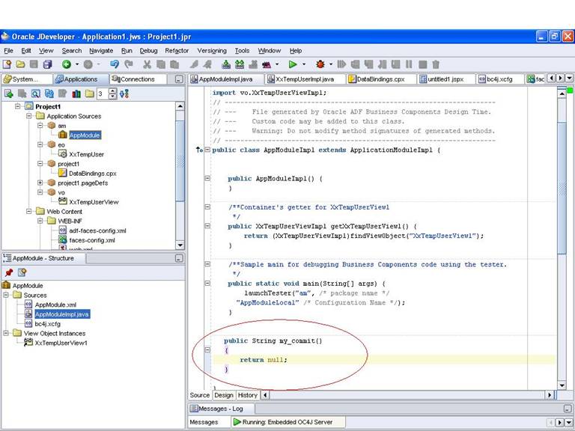Minimize the Structure panel with its button
This screenshot has width=575, height=431.
[x=179, y=258]
